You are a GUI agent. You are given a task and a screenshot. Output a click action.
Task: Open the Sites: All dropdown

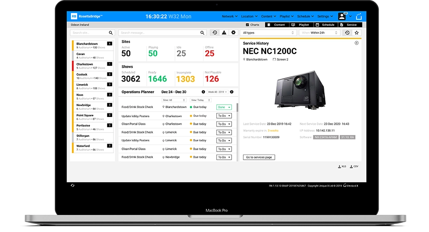[x=174, y=100]
